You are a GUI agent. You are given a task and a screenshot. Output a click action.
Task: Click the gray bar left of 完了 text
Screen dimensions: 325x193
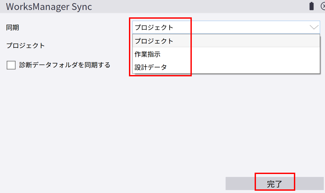240,183
